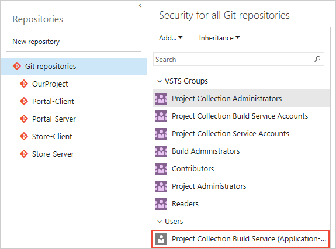This screenshot has height=249, width=336.
Task: Click the user icon for Project Collection Build Service
Action: (161, 239)
